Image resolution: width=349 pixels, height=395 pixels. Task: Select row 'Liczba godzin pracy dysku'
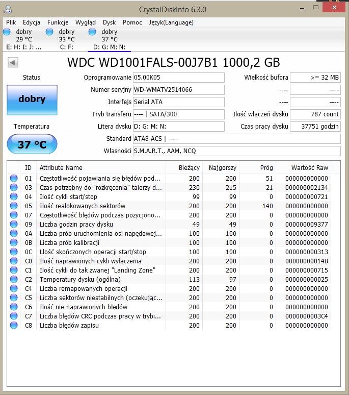[169, 224]
